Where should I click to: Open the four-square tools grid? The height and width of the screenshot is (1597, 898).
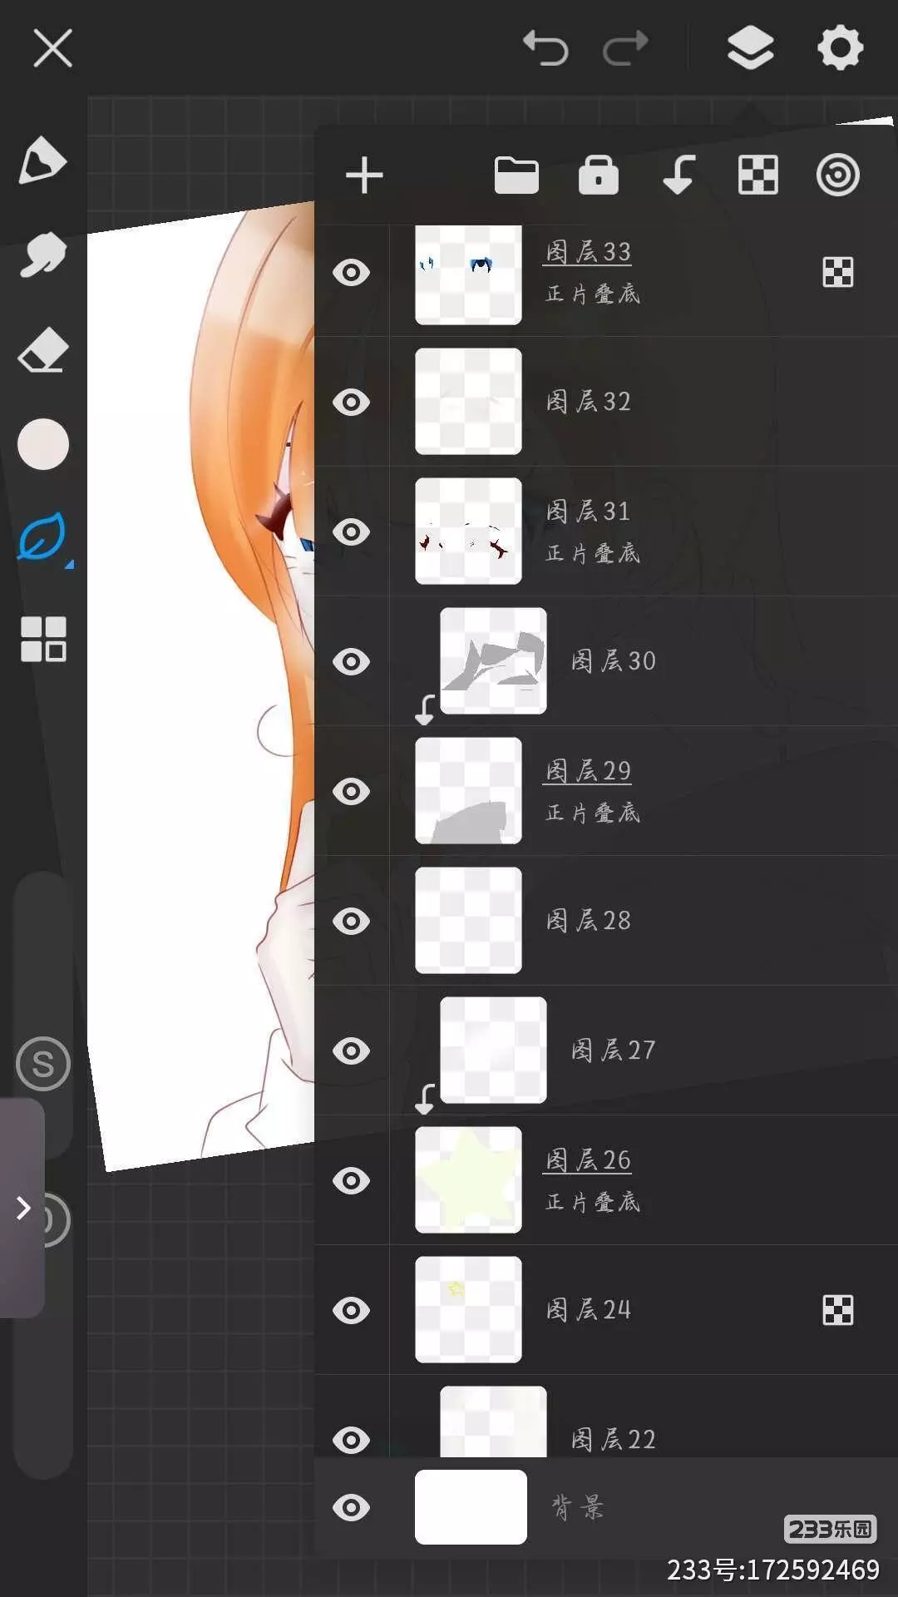(x=43, y=639)
